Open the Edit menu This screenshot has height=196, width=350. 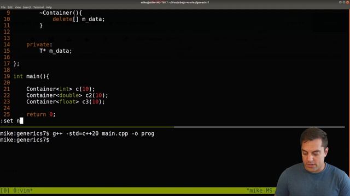(10, 7)
